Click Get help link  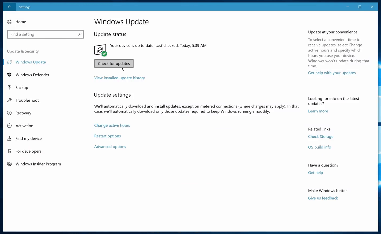tap(315, 172)
